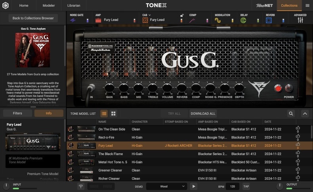Switch to the Info tab
The width and height of the screenshot is (313, 192).
coord(49,113)
